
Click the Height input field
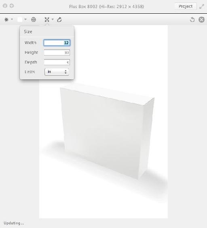pyautogui.click(x=57, y=53)
